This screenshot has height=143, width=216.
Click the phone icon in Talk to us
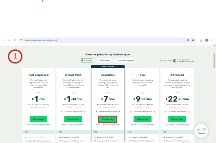click(198, 130)
